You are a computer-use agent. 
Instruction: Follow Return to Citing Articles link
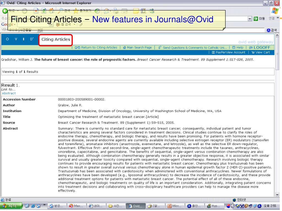click(96, 48)
